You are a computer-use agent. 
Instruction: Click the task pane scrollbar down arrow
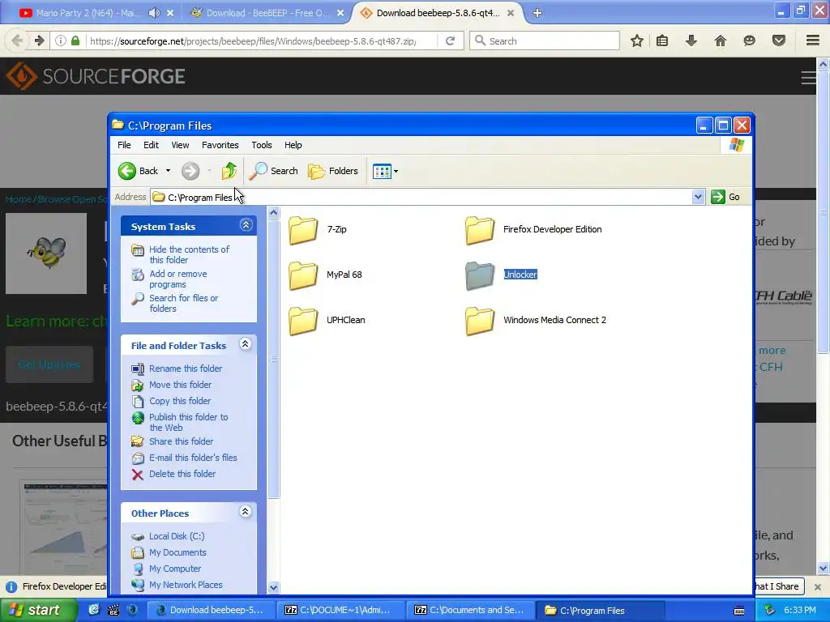click(274, 587)
